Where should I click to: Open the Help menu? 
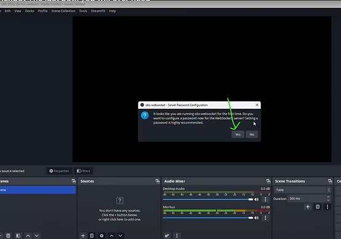[112, 11]
